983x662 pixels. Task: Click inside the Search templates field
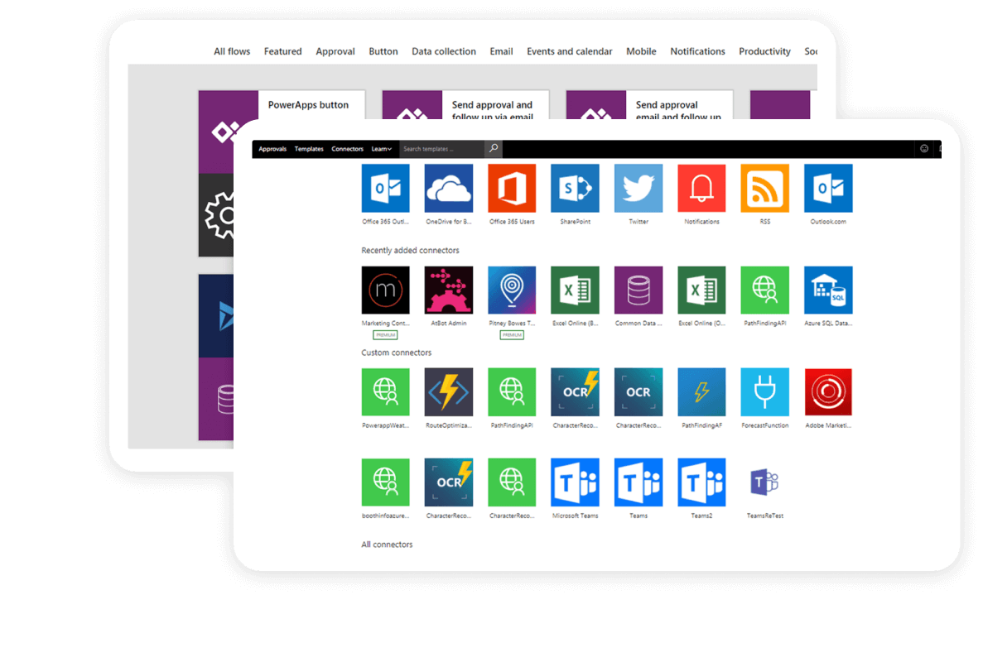[439, 149]
